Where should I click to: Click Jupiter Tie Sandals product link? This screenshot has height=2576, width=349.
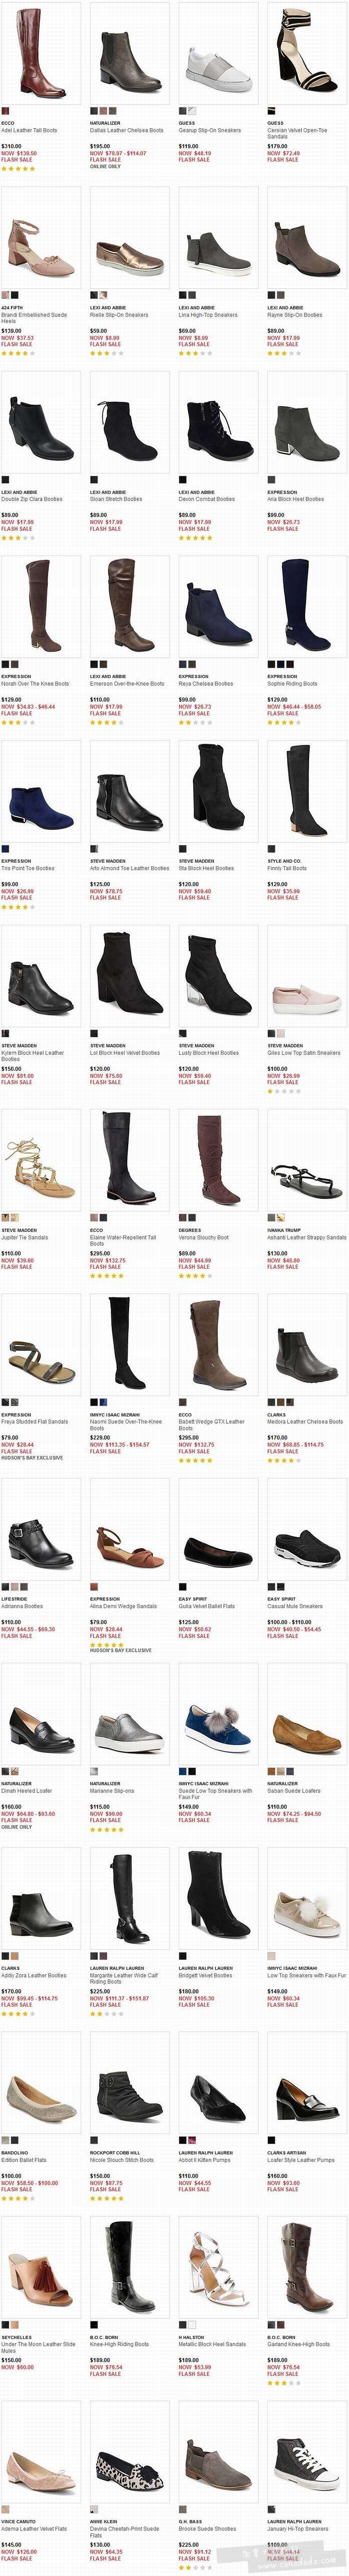coord(25,1237)
